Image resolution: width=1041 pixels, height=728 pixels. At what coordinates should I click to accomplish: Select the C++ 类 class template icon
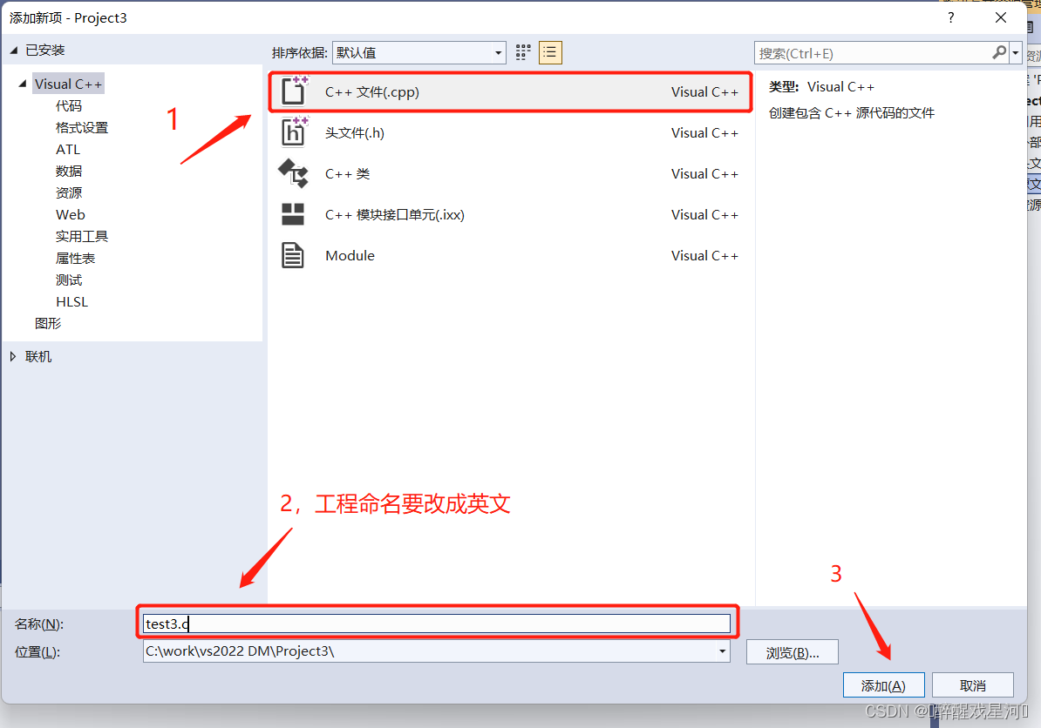[293, 173]
